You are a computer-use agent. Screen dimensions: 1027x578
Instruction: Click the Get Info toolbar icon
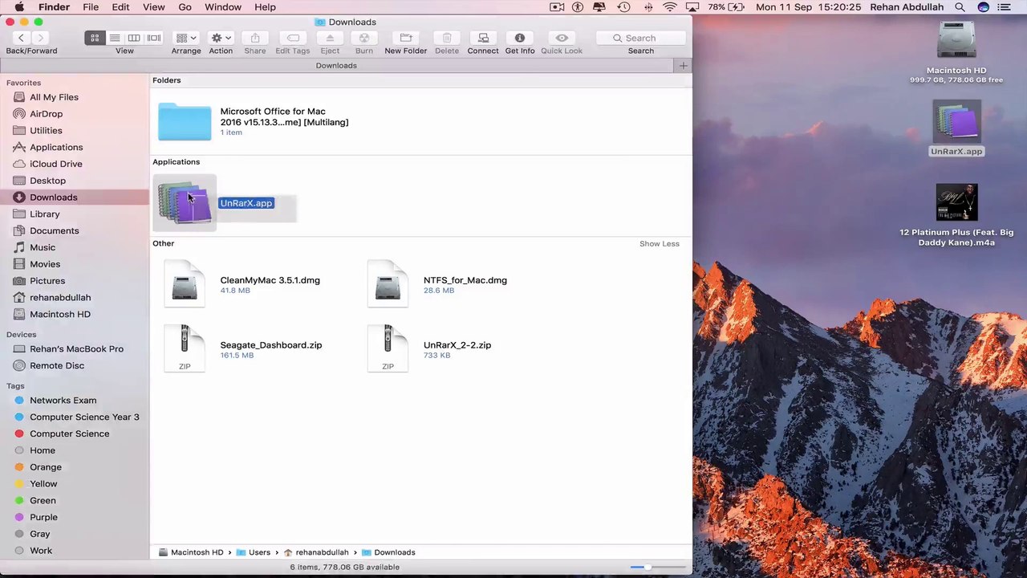click(x=520, y=38)
